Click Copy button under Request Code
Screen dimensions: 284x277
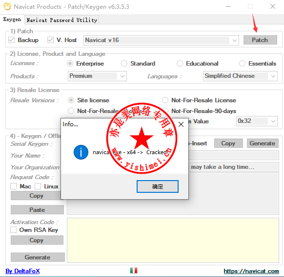(x=36, y=196)
